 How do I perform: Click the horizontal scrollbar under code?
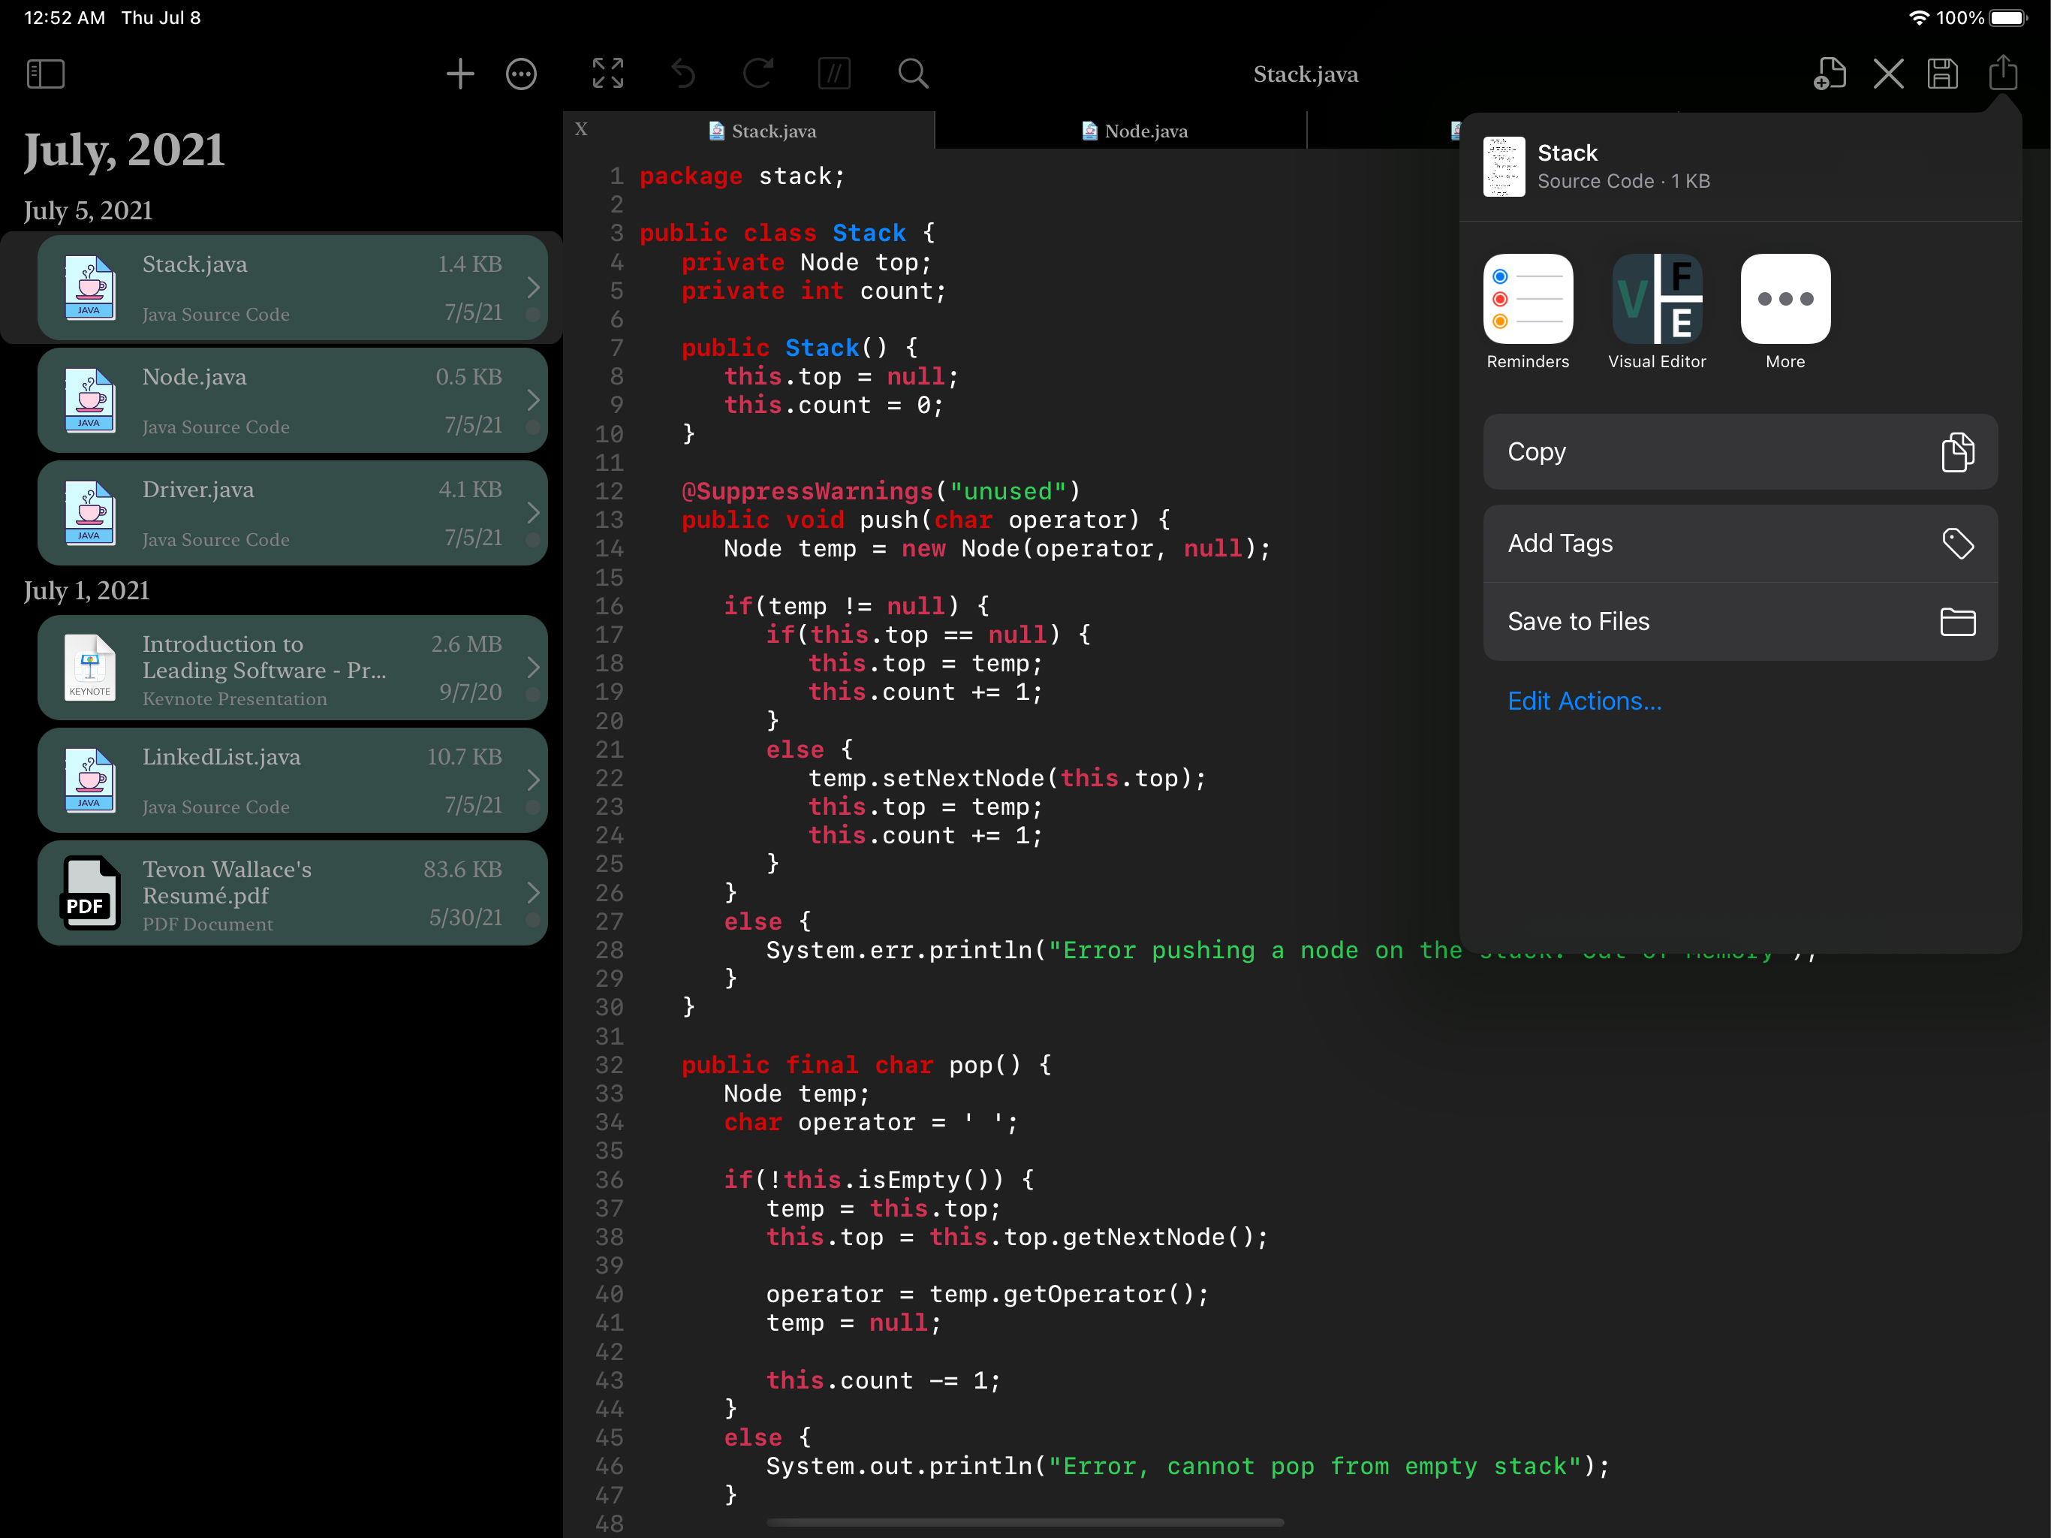pyautogui.click(x=1025, y=1522)
